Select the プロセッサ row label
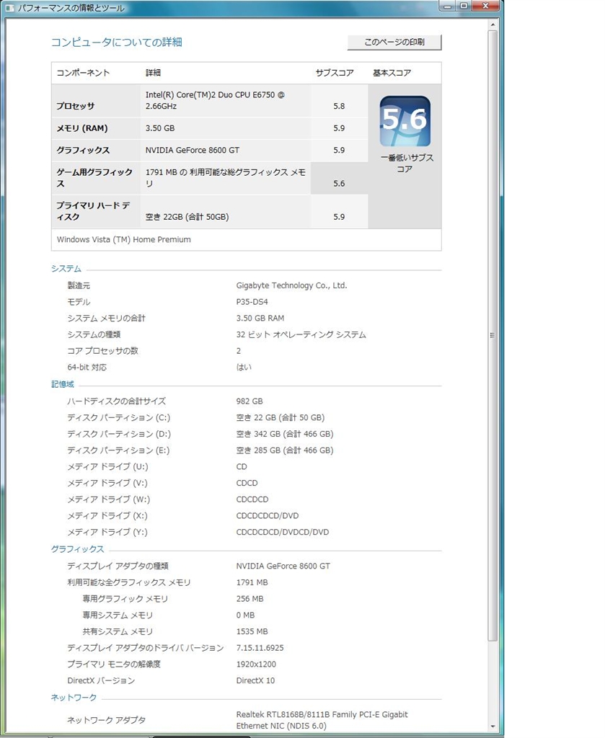Viewport: 605px width, 738px height. tap(75, 107)
